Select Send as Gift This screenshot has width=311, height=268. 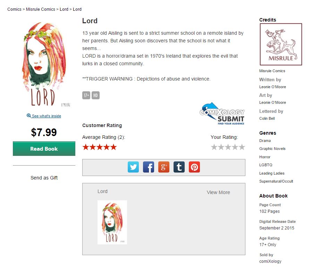tap(44, 178)
